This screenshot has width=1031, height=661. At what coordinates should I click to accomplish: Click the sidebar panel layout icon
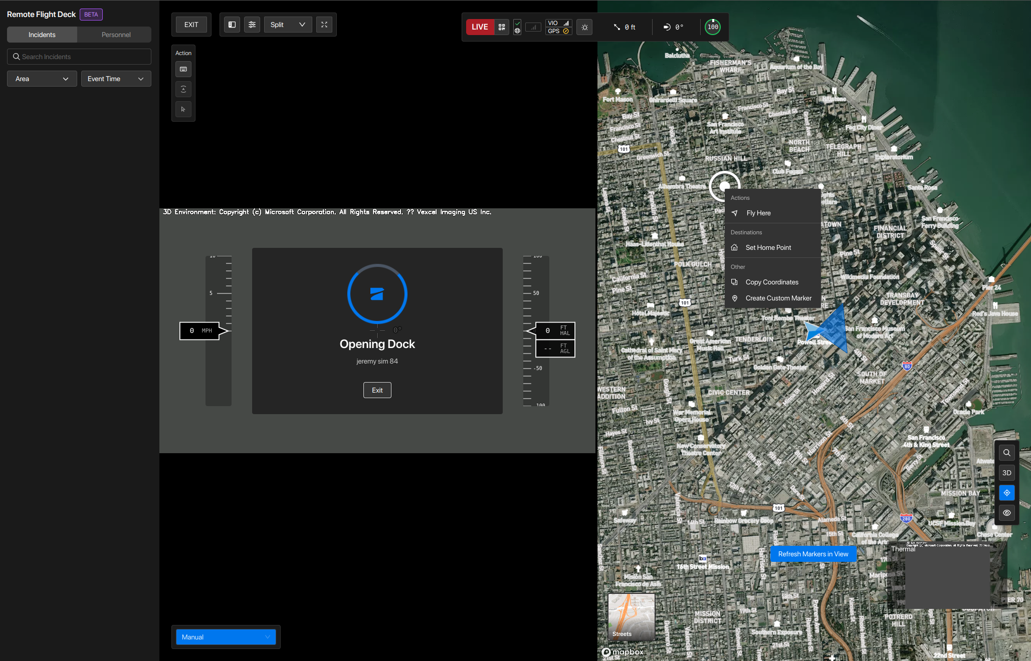point(232,25)
